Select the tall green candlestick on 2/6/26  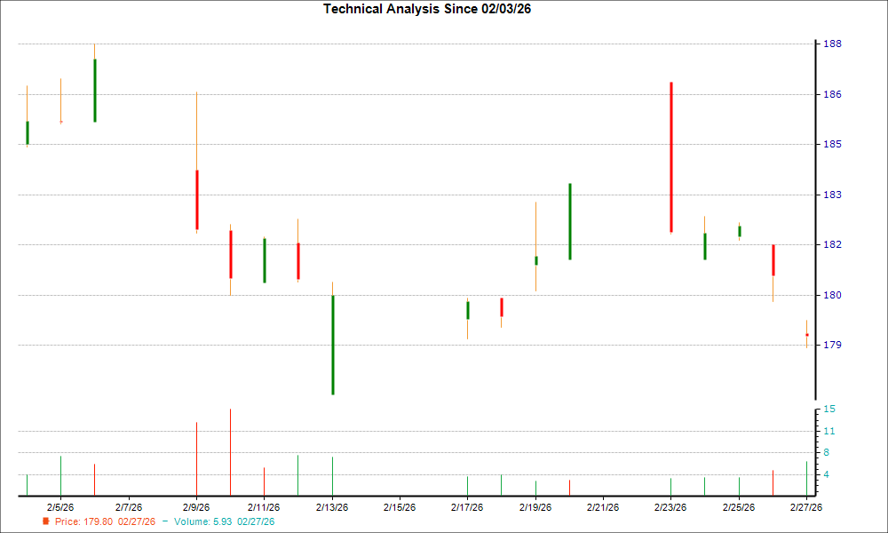93,89
